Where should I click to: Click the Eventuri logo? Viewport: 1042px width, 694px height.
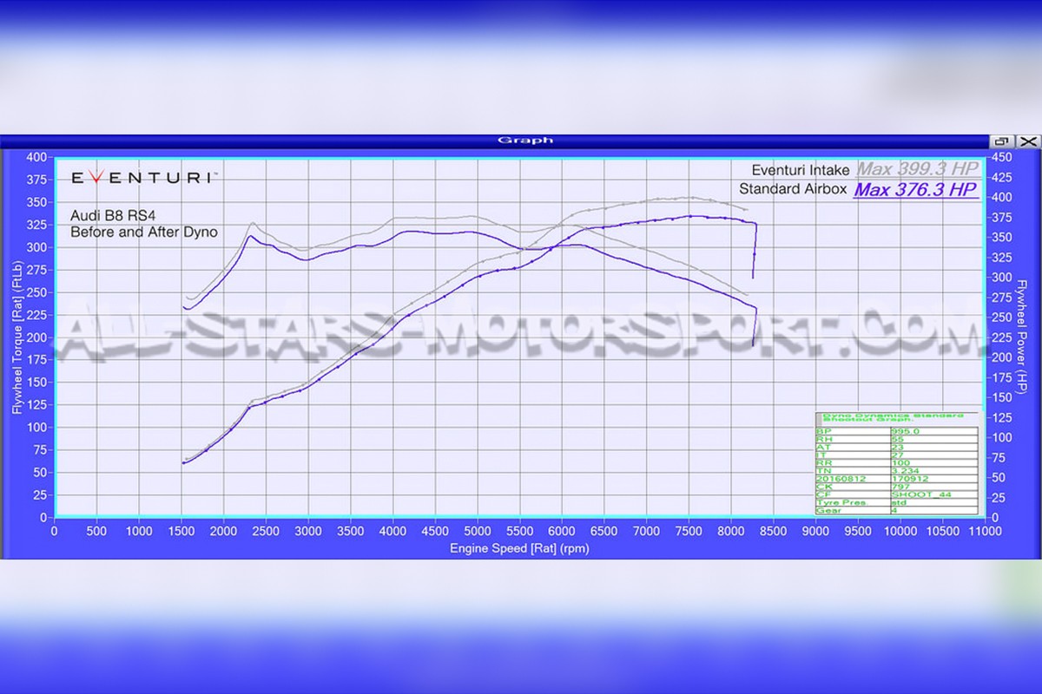(143, 177)
